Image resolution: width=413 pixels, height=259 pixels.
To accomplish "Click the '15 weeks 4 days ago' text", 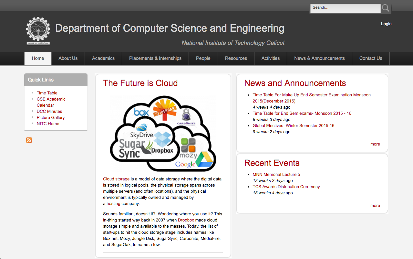I will [x=273, y=193].
